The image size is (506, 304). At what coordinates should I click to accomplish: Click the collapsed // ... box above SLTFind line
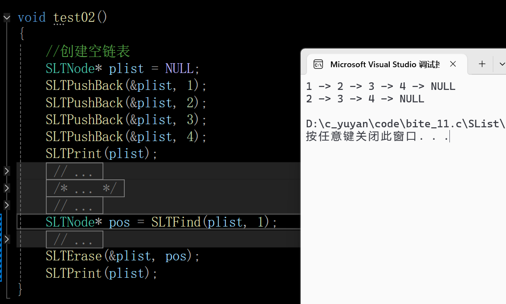74,205
